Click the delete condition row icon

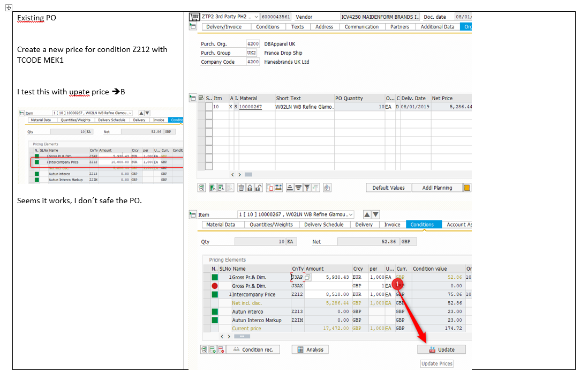point(221,350)
